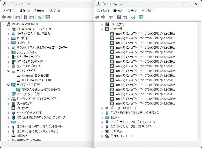Expand ネットワーク アダプター node
Viewport: 202px width, 148px height.
(8, 94)
